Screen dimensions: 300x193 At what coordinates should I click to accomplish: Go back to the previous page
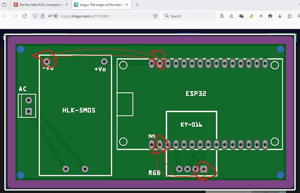tap(5, 16)
